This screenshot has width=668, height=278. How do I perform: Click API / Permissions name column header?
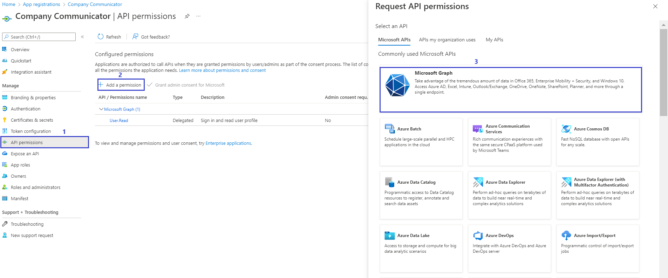123,97
